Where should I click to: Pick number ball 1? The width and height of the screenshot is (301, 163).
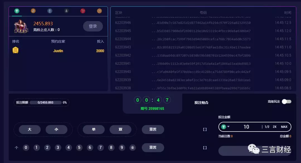click(37, 147)
